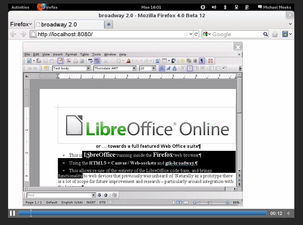Screen dimensions: 303x225
Task: Toggle numbered list icon
Action: (x=211, y=68)
